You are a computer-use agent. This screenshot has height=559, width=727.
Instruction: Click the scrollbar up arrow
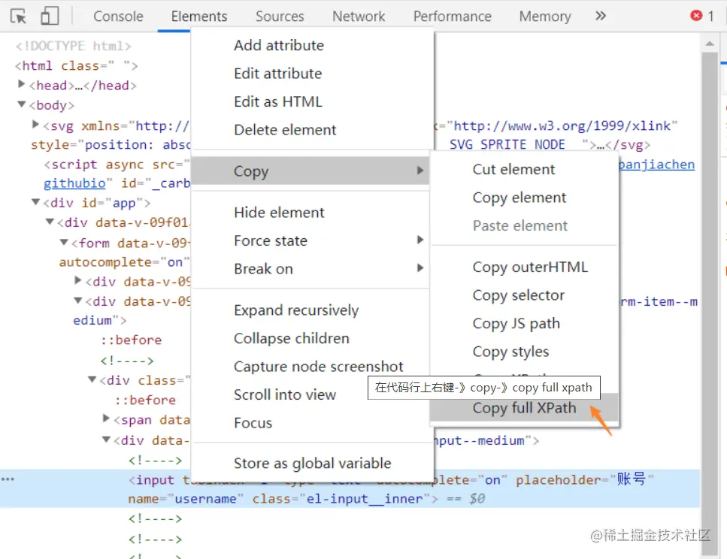tap(710, 44)
